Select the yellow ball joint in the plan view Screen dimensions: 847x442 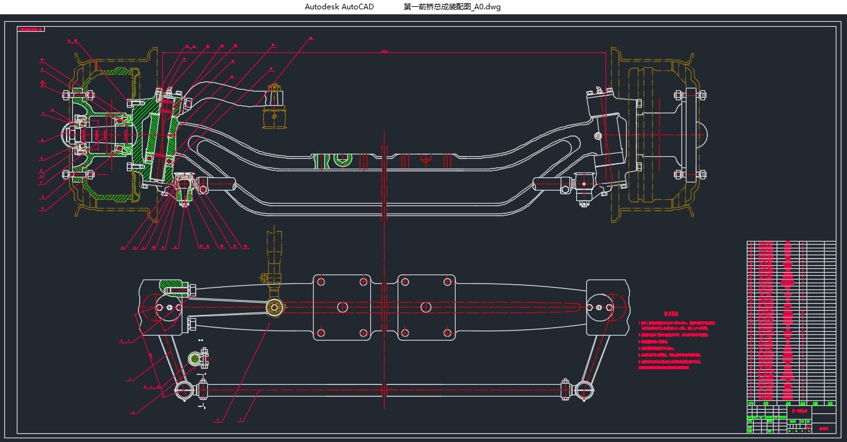(x=274, y=306)
